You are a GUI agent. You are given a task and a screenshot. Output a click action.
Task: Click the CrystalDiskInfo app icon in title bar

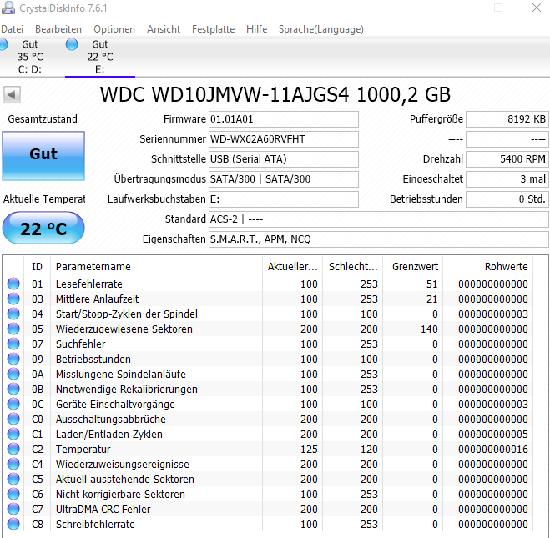(x=8, y=8)
